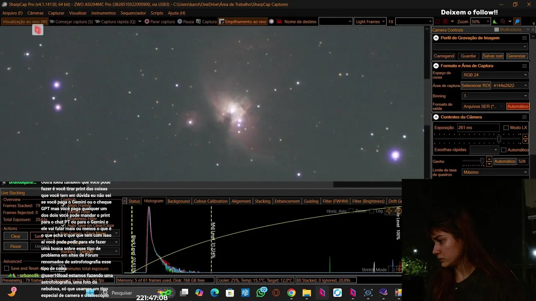Click the blue plug connection icon
This screenshot has height=301, width=536.
[518, 22]
